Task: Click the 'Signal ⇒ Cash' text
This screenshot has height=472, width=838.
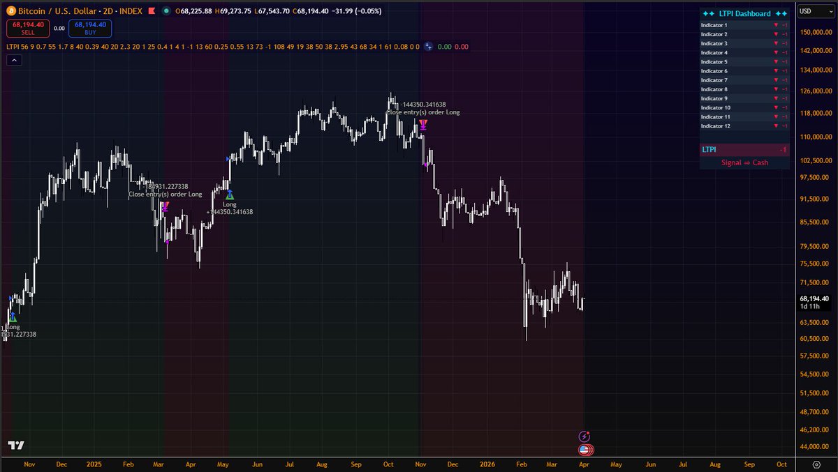Action: click(x=745, y=162)
